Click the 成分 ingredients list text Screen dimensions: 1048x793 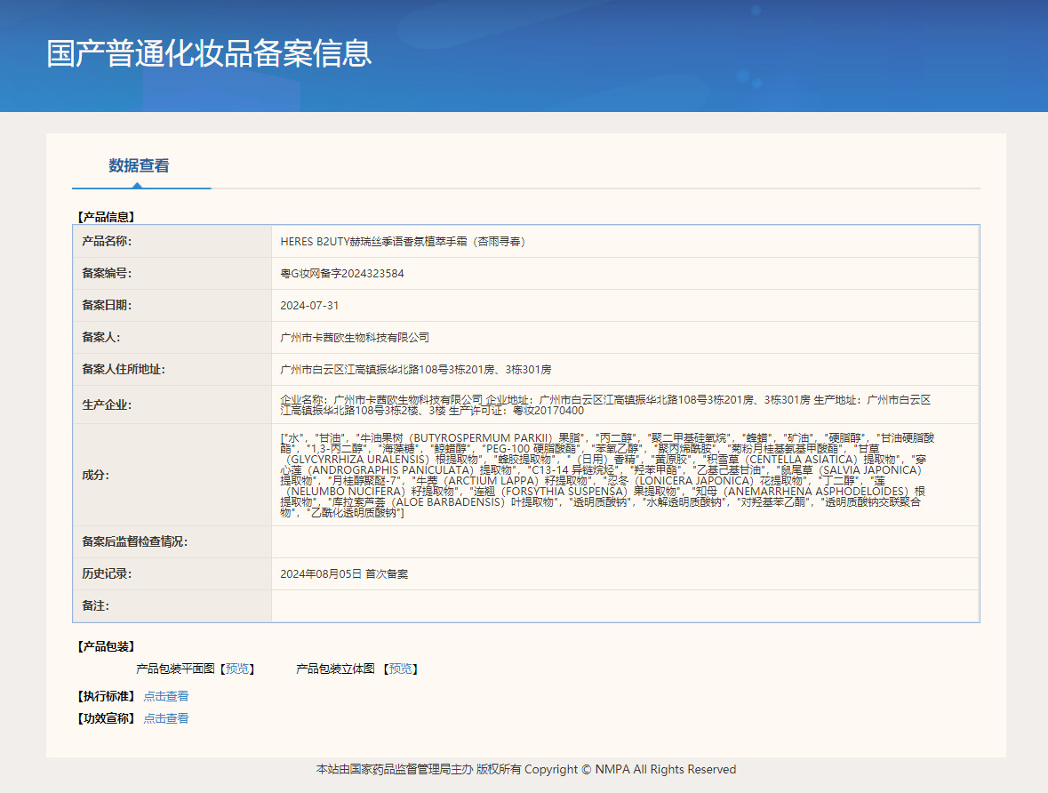(604, 475)
